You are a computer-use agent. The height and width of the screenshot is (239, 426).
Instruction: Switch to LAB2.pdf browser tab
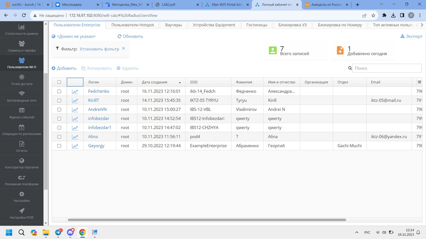[x=176, y=5]
